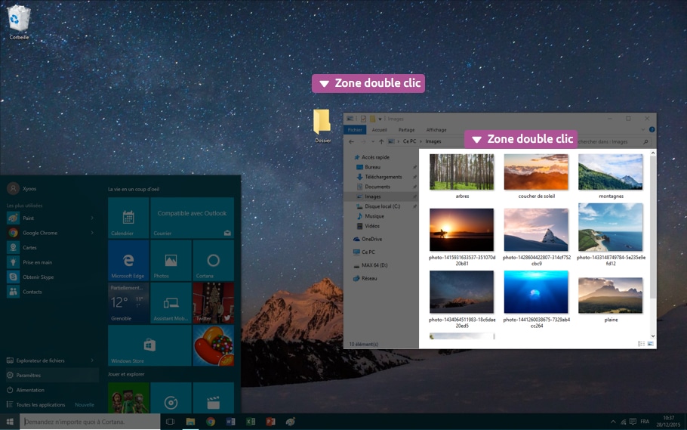Select the montagnes image thumbnail
The width and height of the screenshot is (687, 430).
point(611,172)
